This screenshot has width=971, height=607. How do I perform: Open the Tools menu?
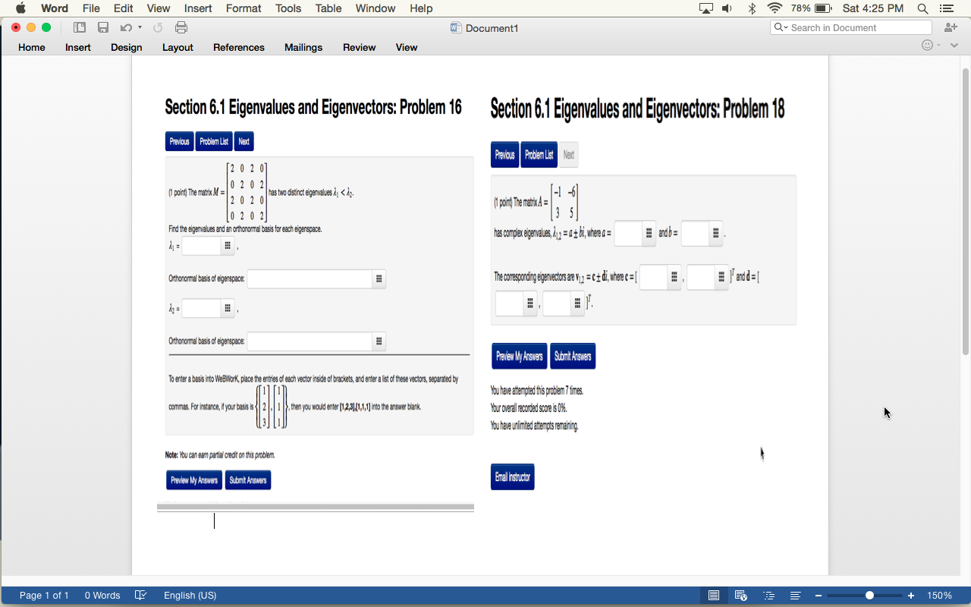pyautogui.click(x=288, y=8)
